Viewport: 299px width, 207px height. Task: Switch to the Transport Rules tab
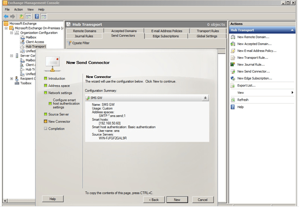[208, 31]
